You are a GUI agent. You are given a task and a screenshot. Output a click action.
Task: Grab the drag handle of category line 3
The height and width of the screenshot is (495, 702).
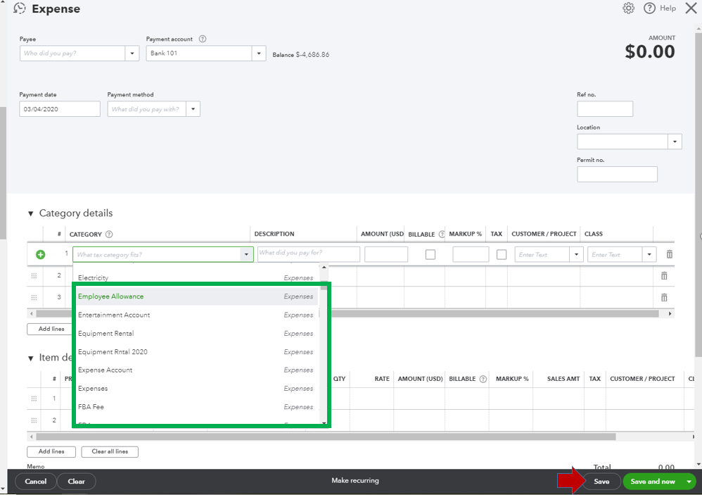coord(34,297)
